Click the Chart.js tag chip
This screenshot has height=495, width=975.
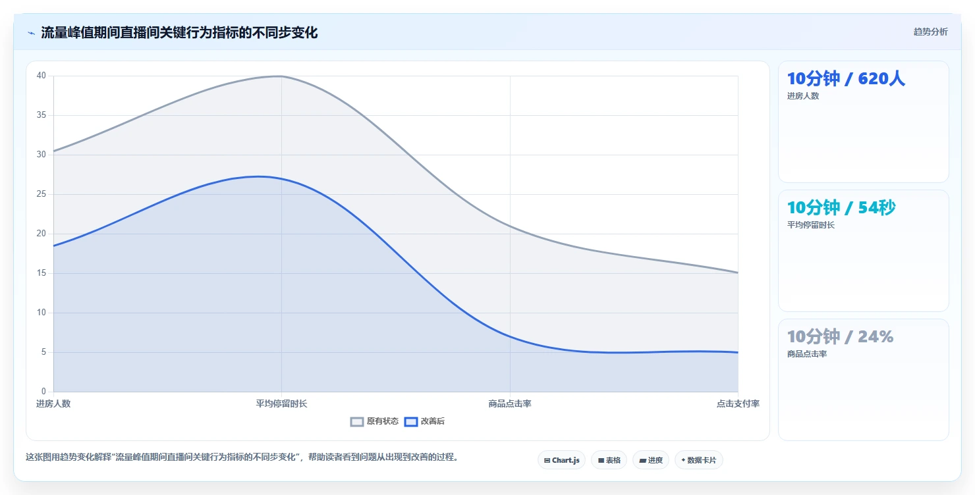coord(561,460)
